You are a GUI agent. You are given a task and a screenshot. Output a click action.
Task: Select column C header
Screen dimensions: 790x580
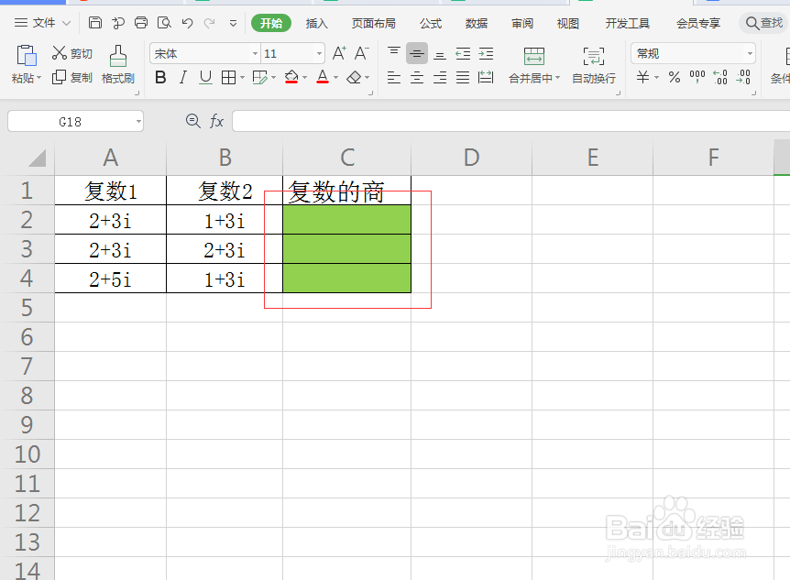pyautogui.click(x=346, y=158)
